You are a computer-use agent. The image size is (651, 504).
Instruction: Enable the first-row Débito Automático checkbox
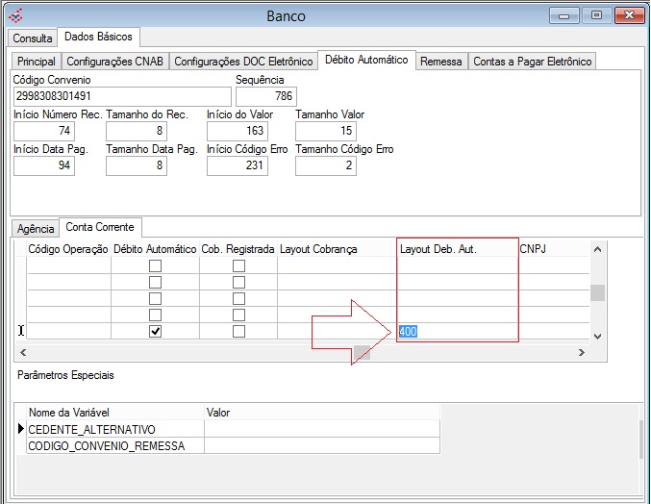tap(155, 265)
